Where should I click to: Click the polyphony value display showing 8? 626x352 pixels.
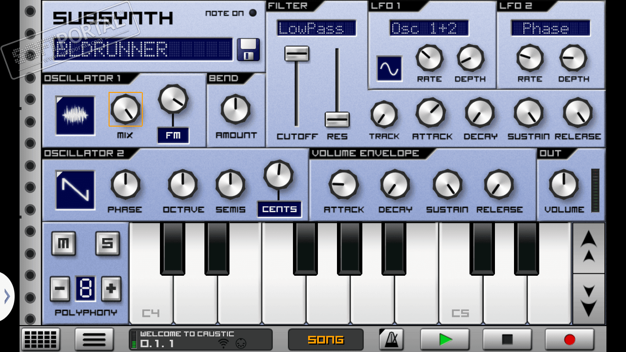[x=86, y=289]
